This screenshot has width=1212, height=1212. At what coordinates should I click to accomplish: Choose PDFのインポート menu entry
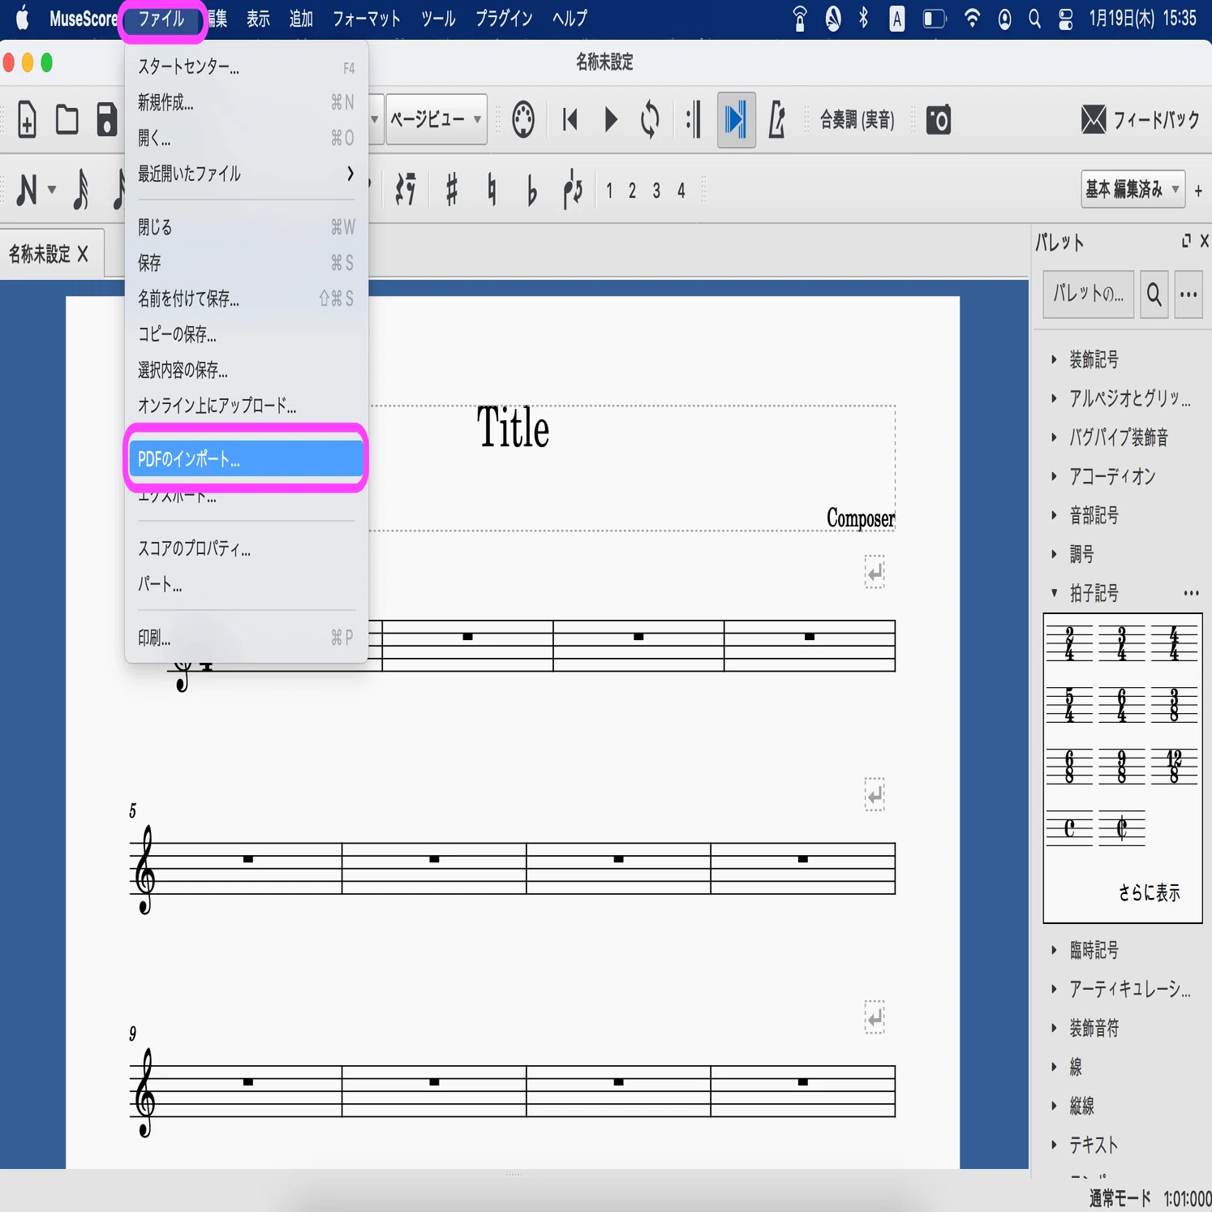tap(246, 459)
